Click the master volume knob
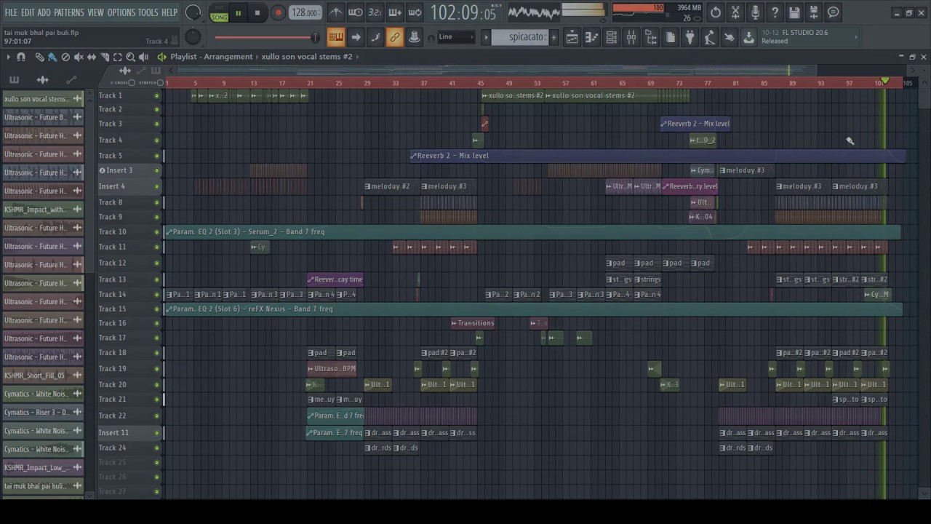This screenshot has height=524, width=931. coord(193,12)
